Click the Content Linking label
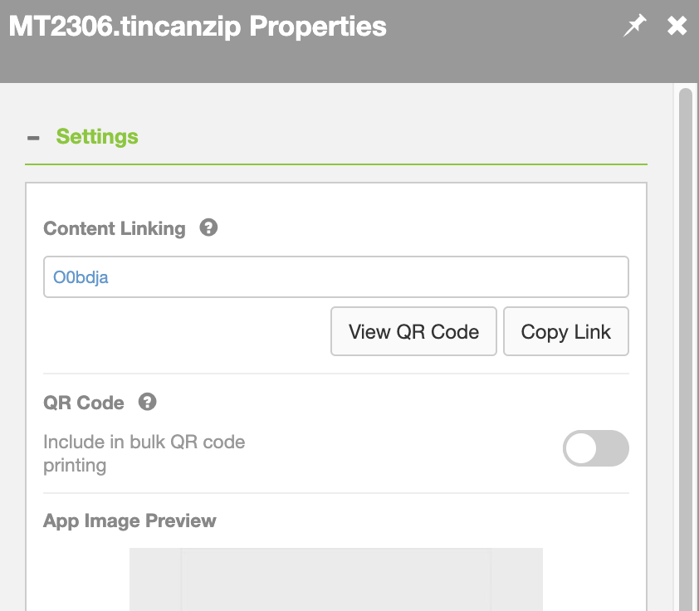The image size is (699, 611). (114, 228)
